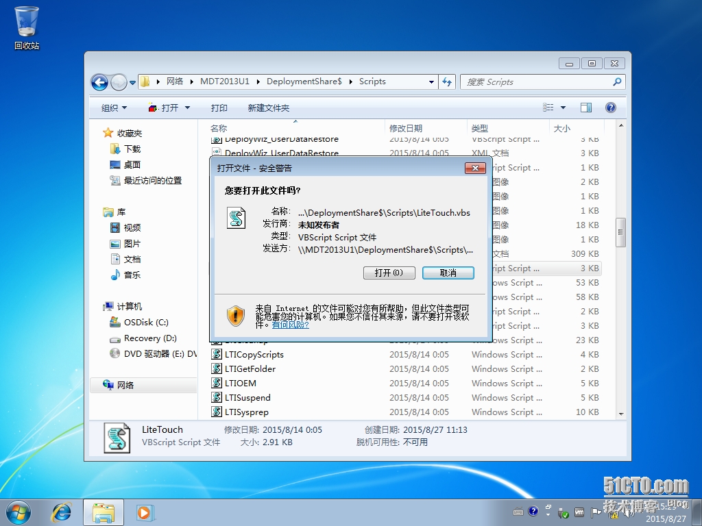Click the tray help question icon

coord(533,511)
